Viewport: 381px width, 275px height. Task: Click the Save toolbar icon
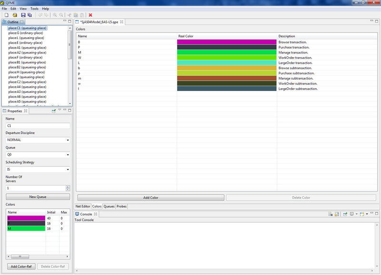pos(23,15)
